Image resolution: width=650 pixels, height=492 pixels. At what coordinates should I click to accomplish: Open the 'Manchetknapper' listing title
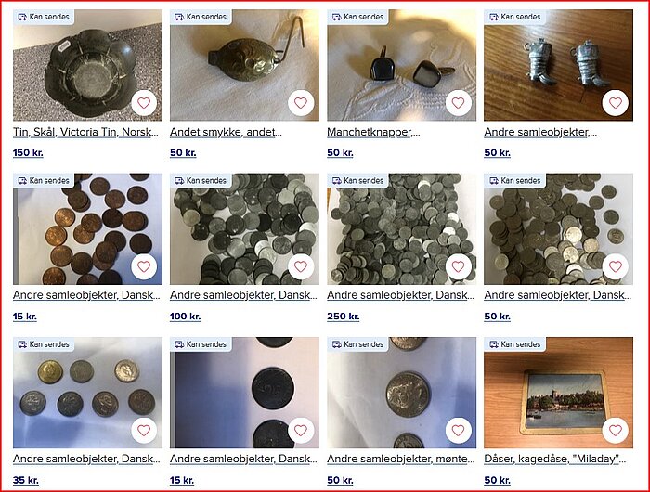[x=373, y=132]
